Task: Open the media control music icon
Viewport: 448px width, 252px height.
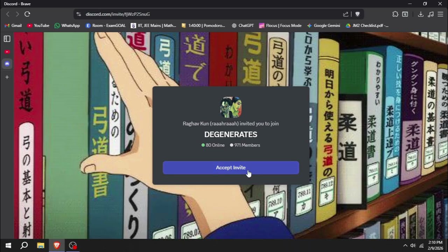Action: pyautogui.click(x=431, y=14)
